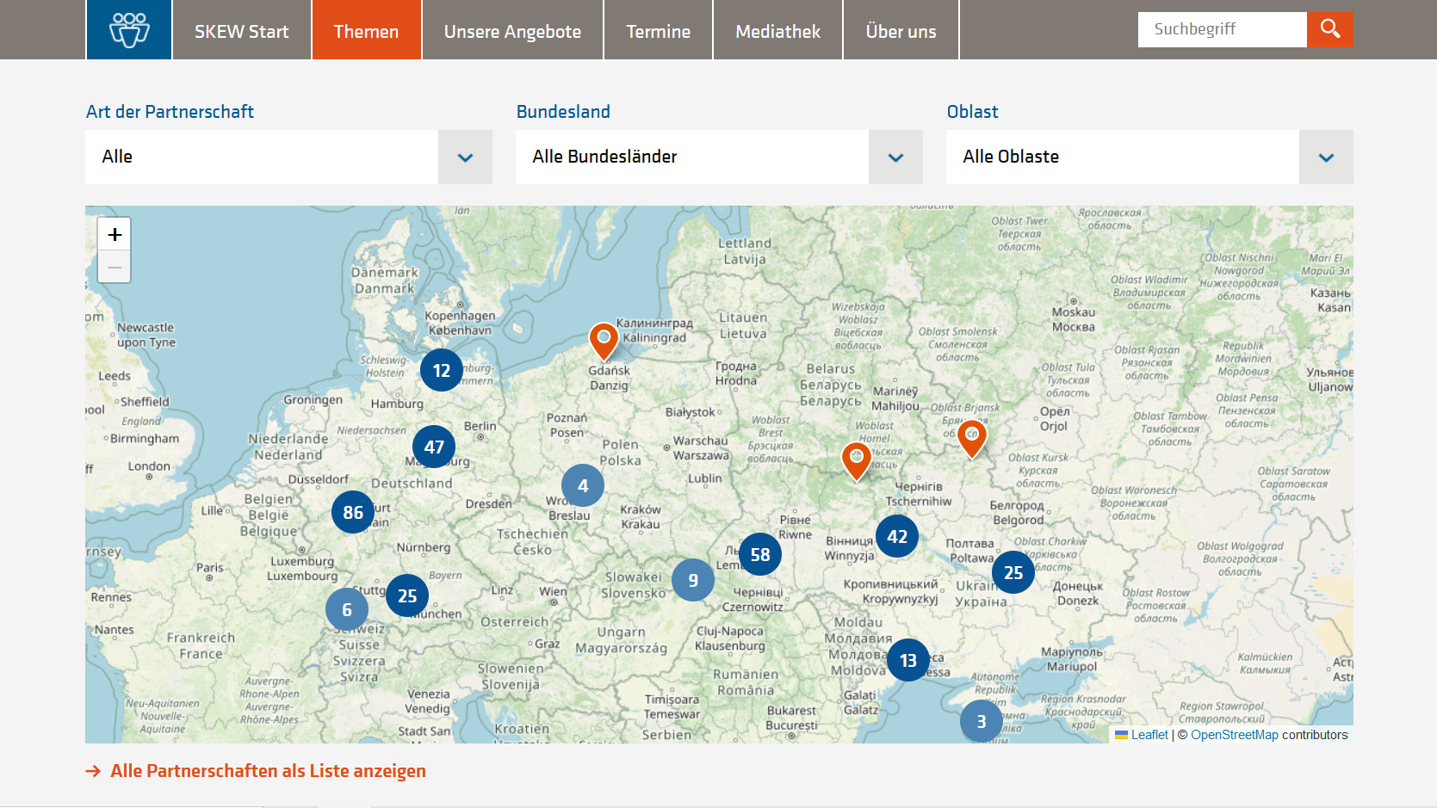Screen dimensions: 1437x808
Task: Expand the Oblast dropdown arrow
Action: (x=1326, y=157)
